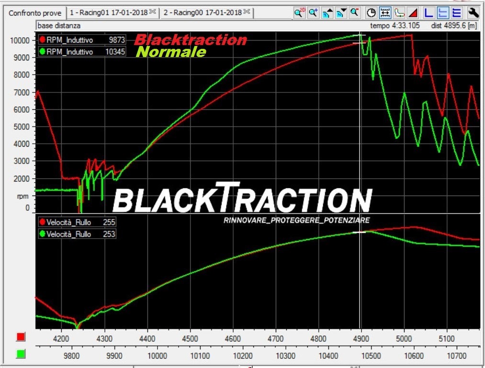This screenshot has width=485, height=368.
Task: Click the 4900 tick on red distance axis
Action: click(x=361, y=339)
